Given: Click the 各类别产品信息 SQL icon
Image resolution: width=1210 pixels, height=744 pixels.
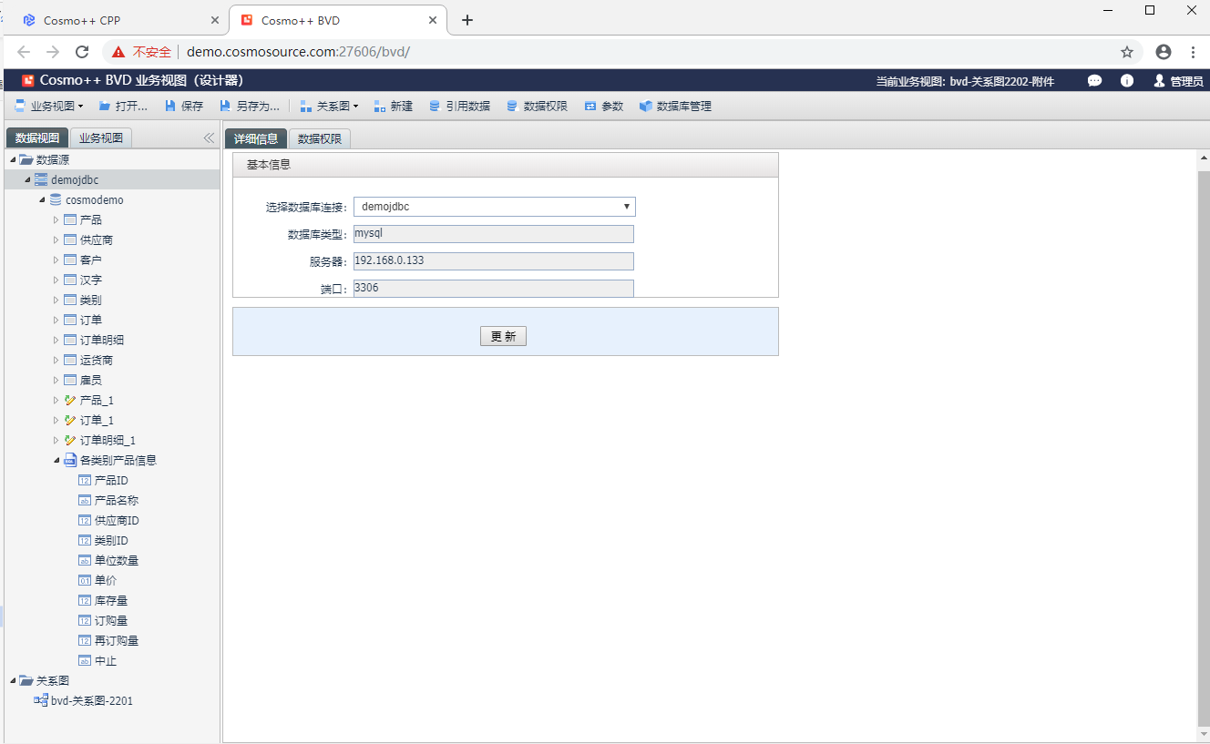Looking at the screenshot, I should point(70,460).
